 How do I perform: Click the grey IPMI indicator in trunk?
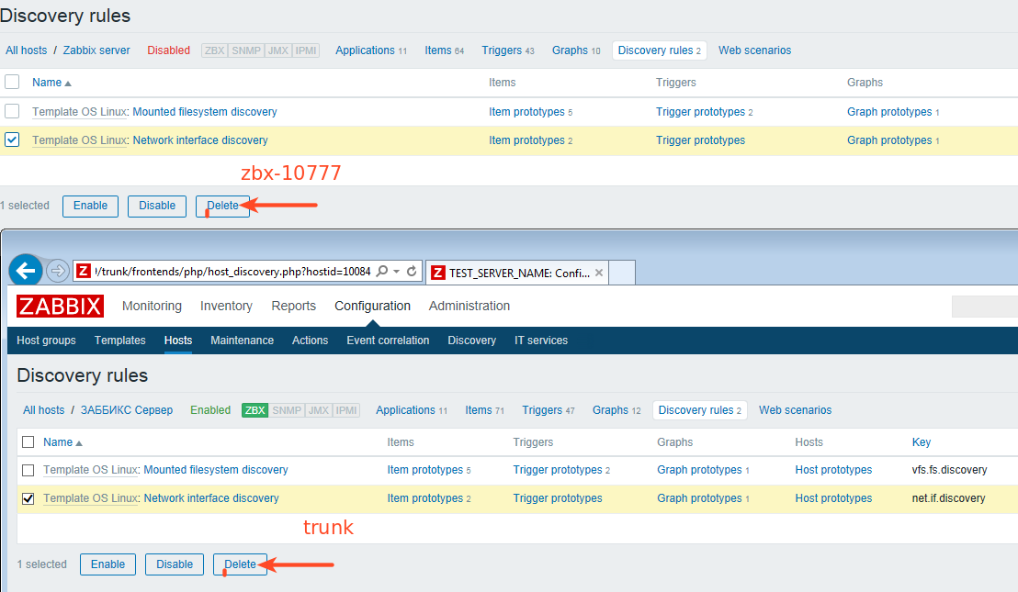pyautogui.click(x=346, y=410)
